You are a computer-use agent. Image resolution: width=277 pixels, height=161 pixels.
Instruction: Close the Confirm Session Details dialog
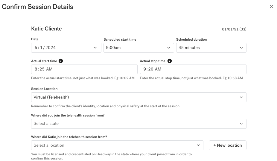271,7
